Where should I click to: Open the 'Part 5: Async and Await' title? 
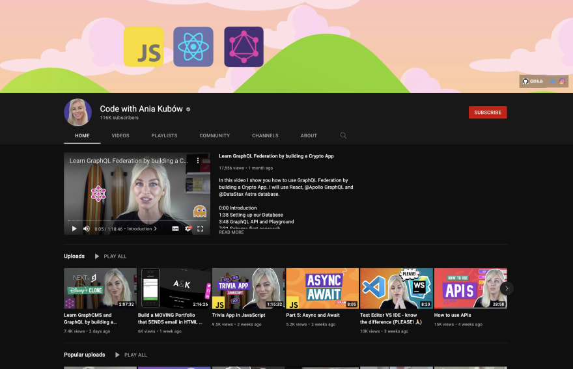(313, 315)
